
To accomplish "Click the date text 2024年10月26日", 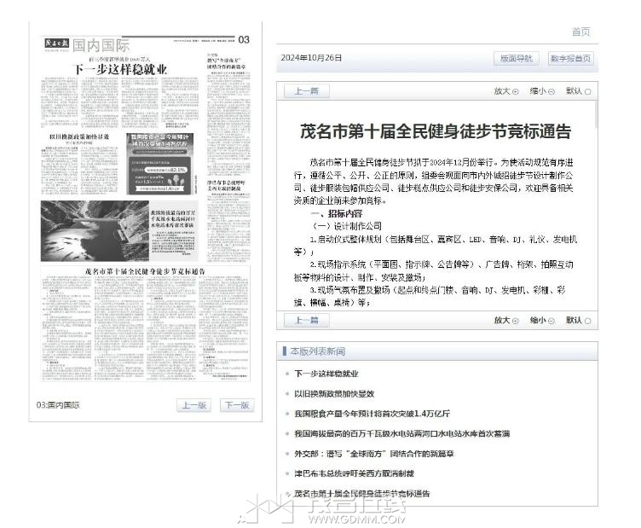I will coord(311,58).
